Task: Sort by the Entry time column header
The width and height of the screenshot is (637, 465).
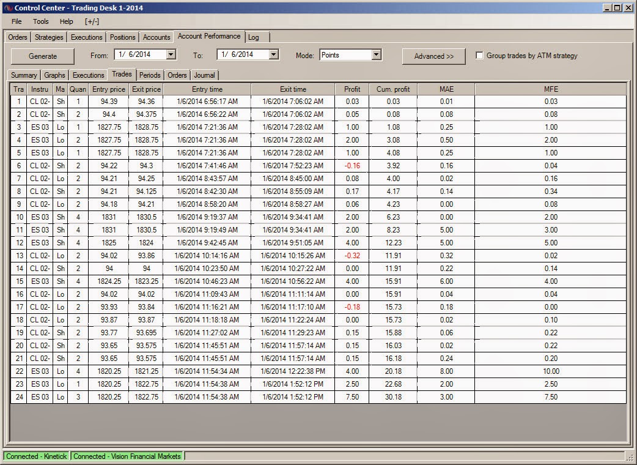Action: coord(207,89)
